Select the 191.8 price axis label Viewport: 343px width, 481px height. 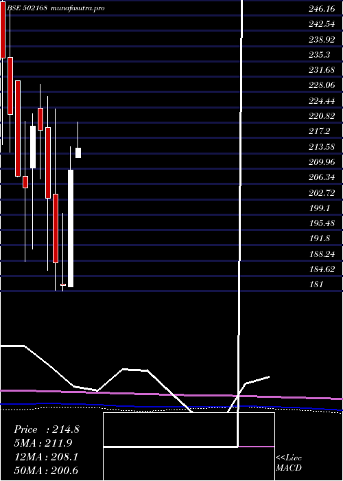point(320,238)
